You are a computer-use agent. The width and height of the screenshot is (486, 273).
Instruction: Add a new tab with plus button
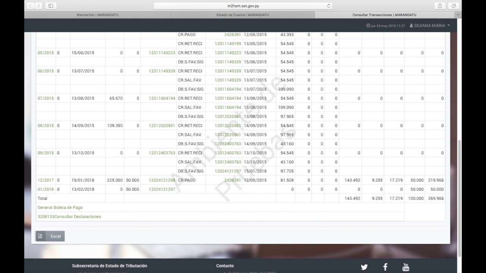(458, 15)
